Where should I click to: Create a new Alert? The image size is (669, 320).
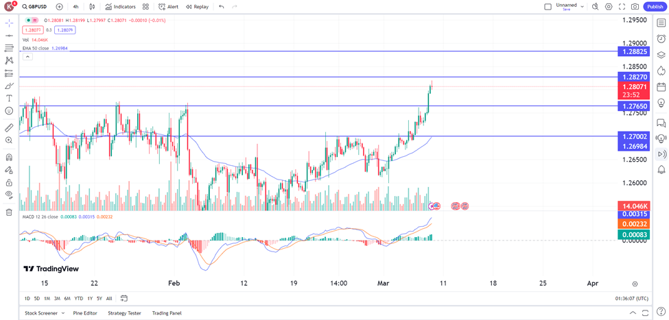169,7
